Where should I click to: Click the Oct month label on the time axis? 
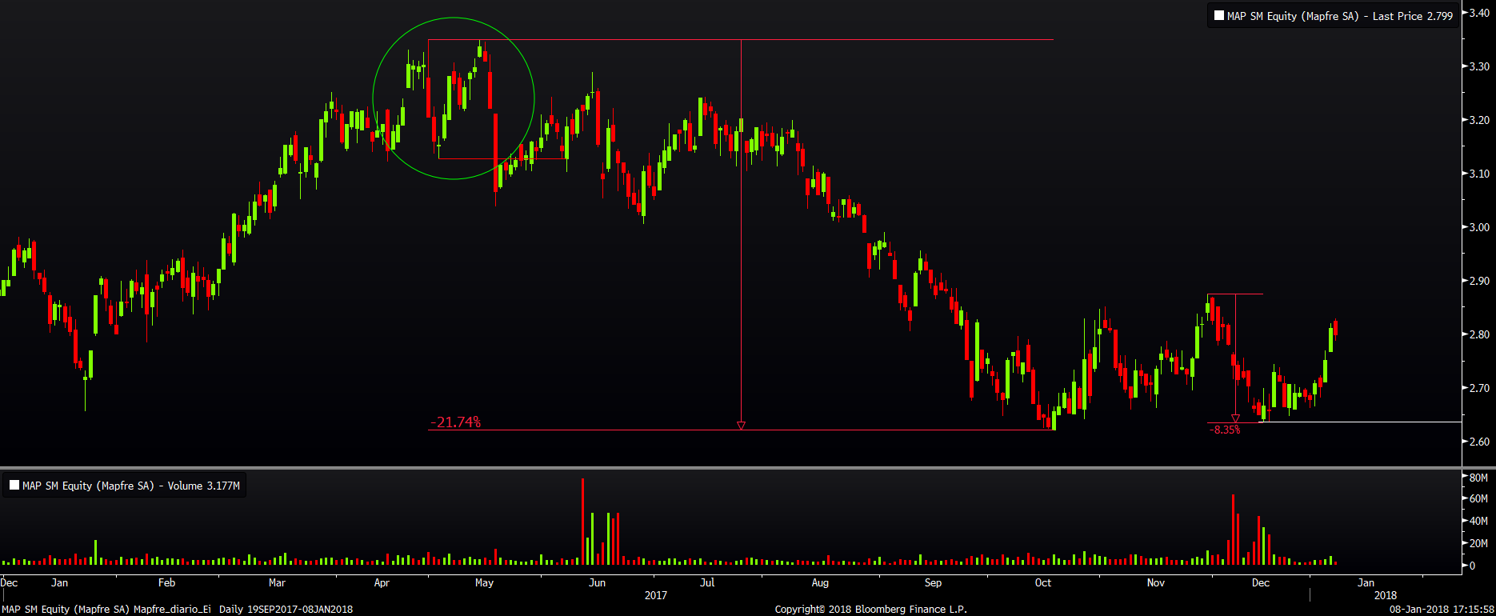click(1043, 582)
